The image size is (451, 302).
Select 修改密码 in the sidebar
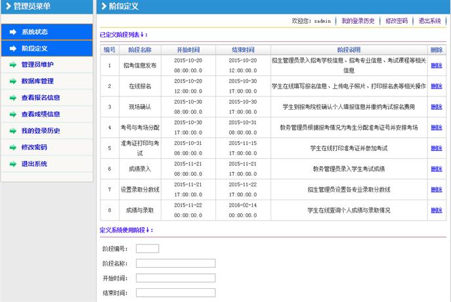coord(47,147)
